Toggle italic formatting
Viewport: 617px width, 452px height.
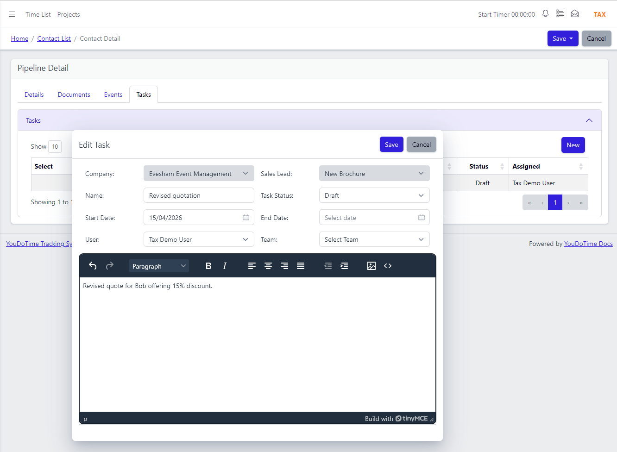coord(225,266)
